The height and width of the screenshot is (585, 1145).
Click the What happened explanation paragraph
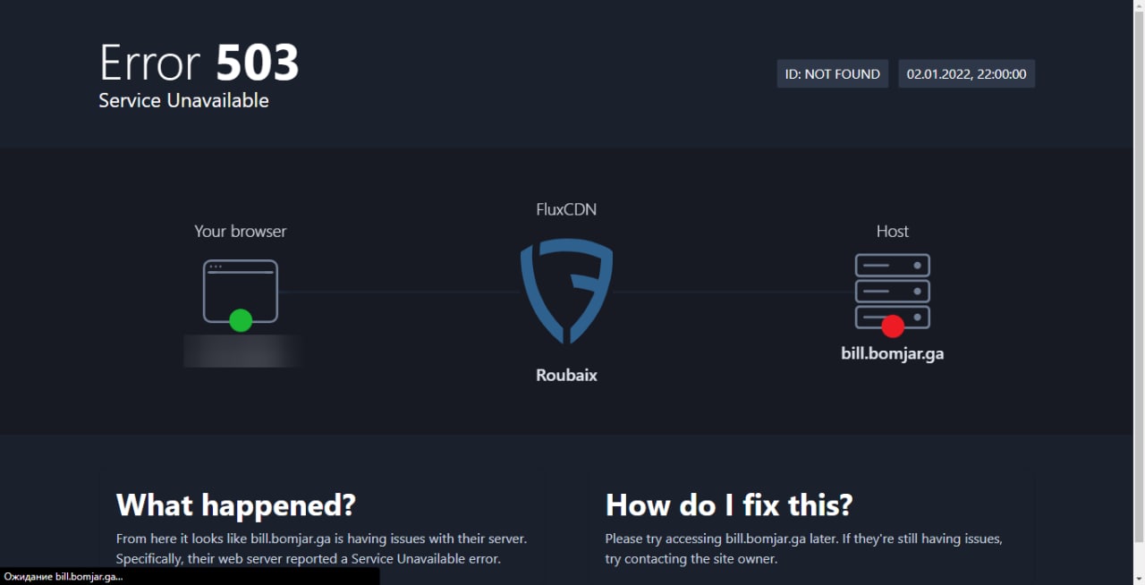(321, 548)
